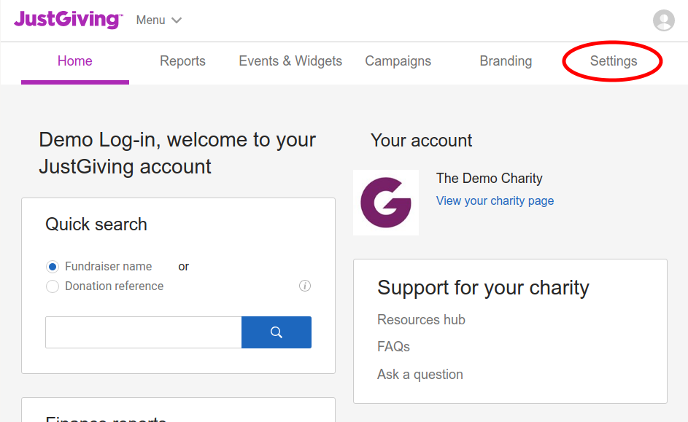Switch to the Branding tab
Screen dimensions: 688x422
point(506,61)
